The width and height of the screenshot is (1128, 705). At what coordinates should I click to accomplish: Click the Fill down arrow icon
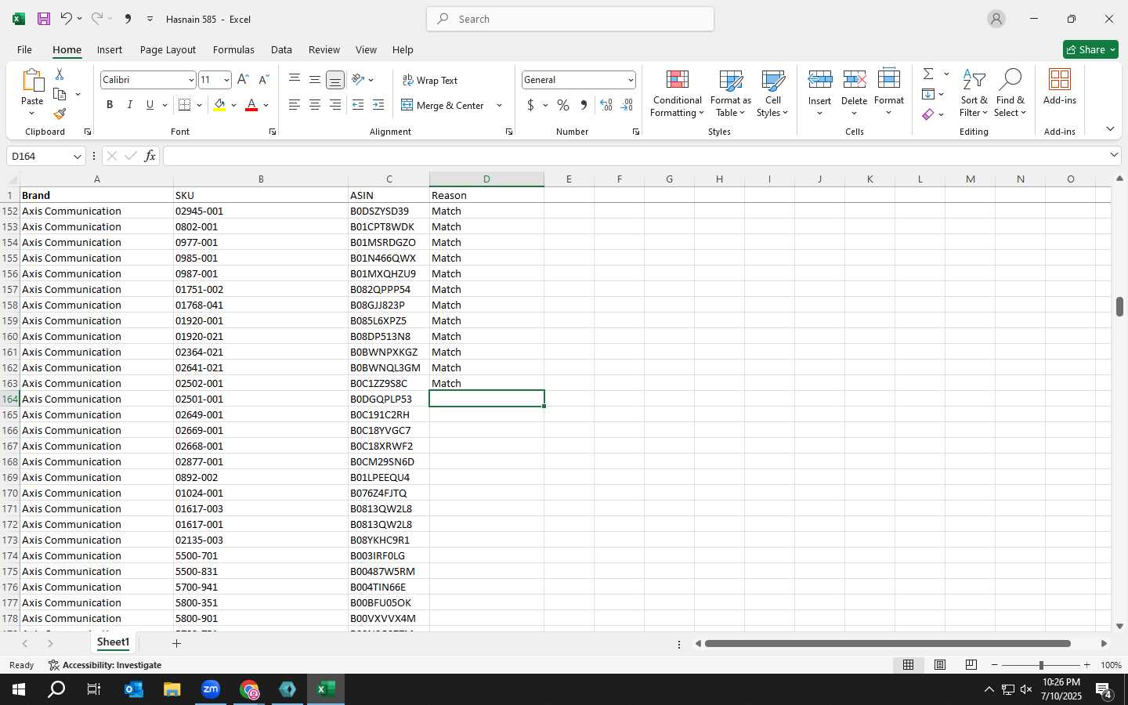(x=928, y=94)
